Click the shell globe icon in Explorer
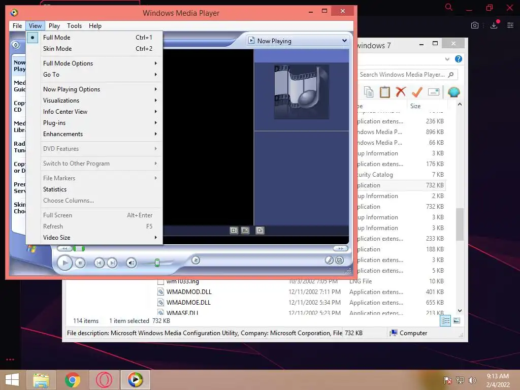The image size is (520, 390). (453, 92)
